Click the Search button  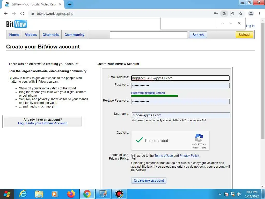198,35
